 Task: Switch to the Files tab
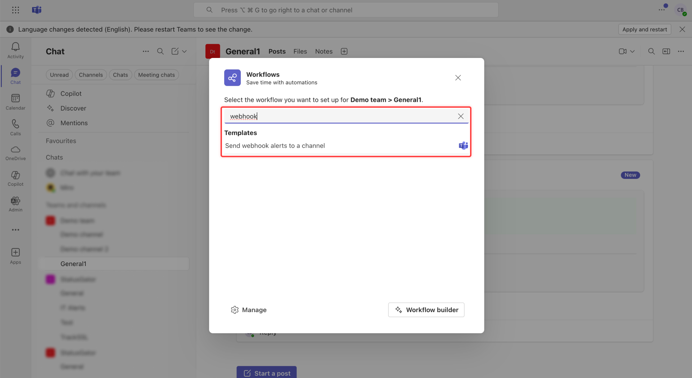click(300, 51)
